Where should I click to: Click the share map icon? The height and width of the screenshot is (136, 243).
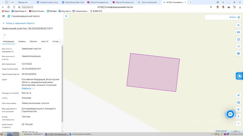coord(238,46)
